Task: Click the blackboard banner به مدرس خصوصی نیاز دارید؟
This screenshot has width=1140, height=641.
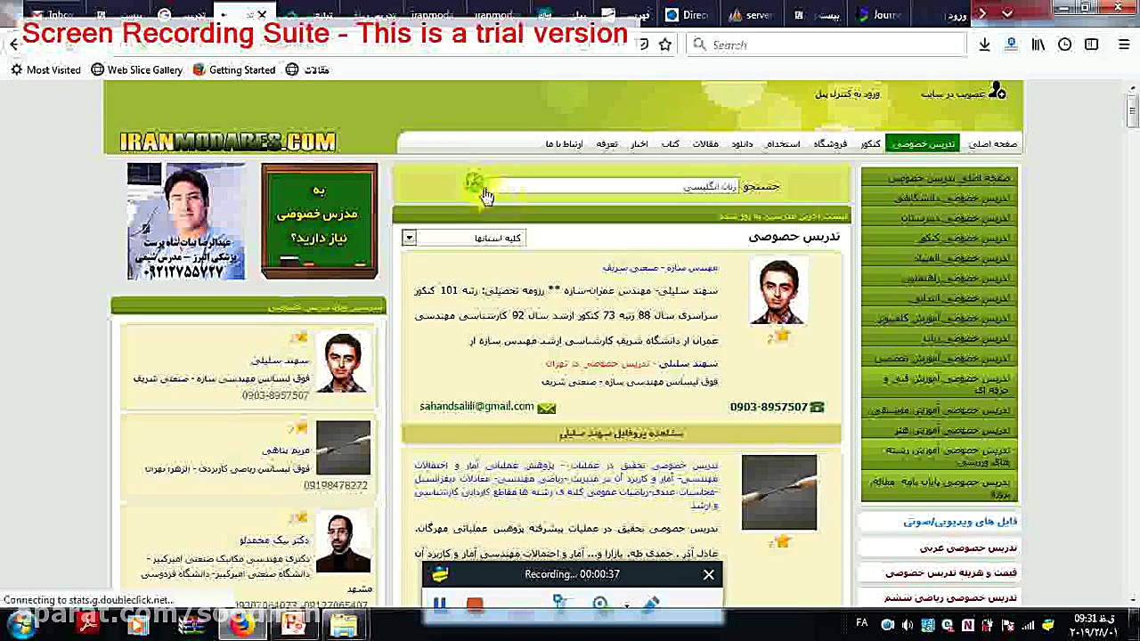Action: [x=319, y=221]
